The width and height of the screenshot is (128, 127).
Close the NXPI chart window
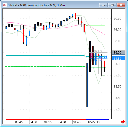coord(121,5)
